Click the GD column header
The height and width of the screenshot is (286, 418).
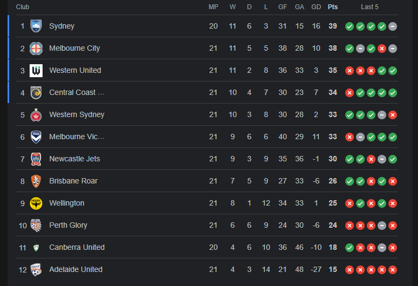pos(316,7)
